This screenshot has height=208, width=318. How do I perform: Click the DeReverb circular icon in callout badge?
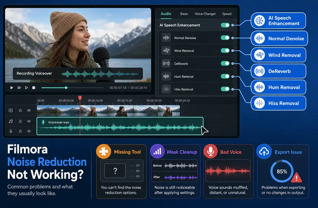point(260,71)
